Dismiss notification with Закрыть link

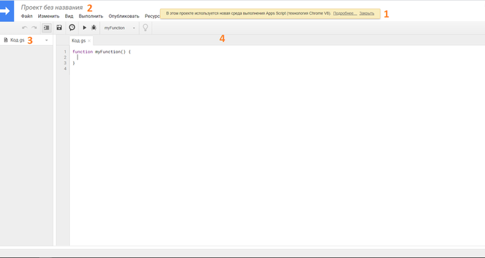pyautogui.click(x=367, y=14)
